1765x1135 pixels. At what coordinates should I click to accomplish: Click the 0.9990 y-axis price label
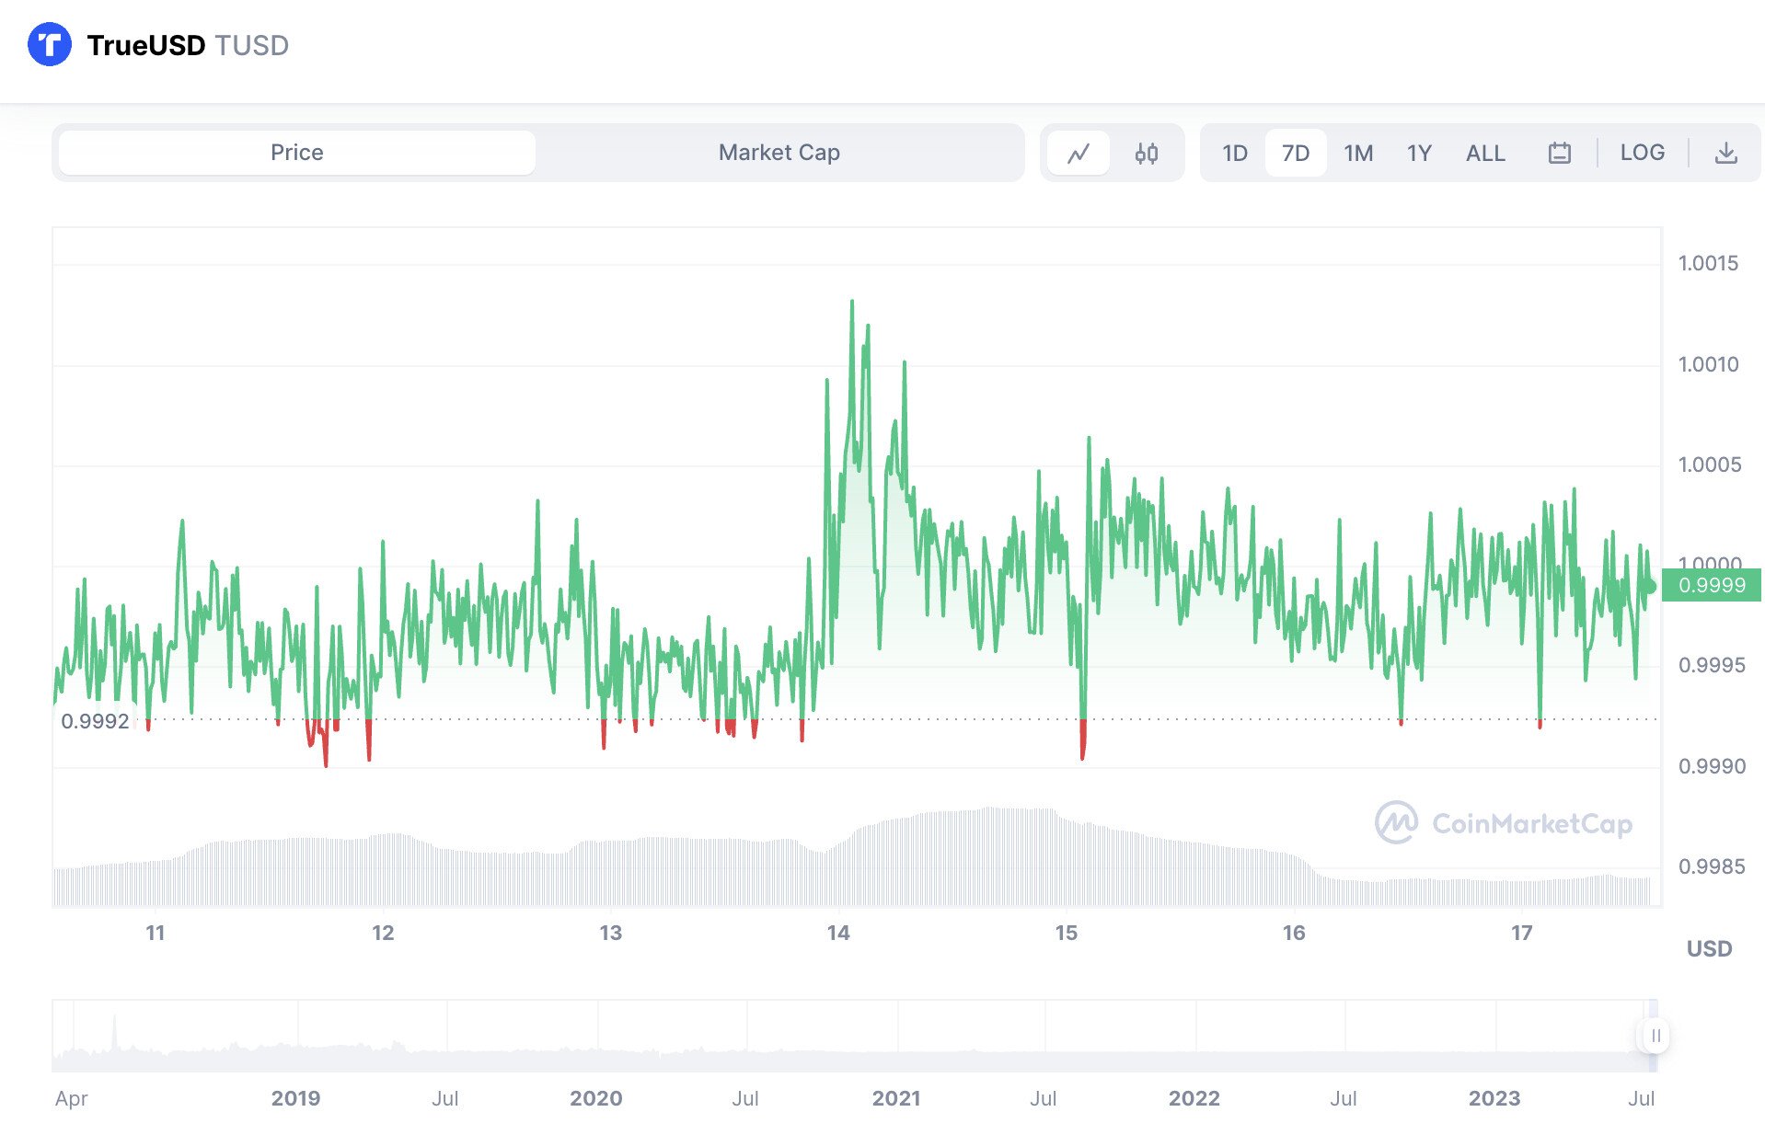1711,766
